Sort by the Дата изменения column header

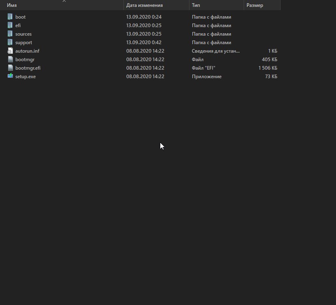click(156, 5)
